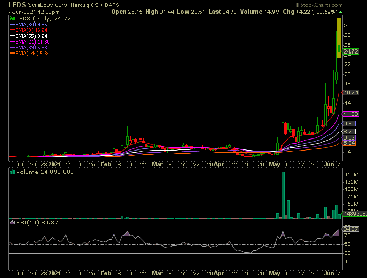Click the orange 5.84 EMA price tag

tap(349, 143)
